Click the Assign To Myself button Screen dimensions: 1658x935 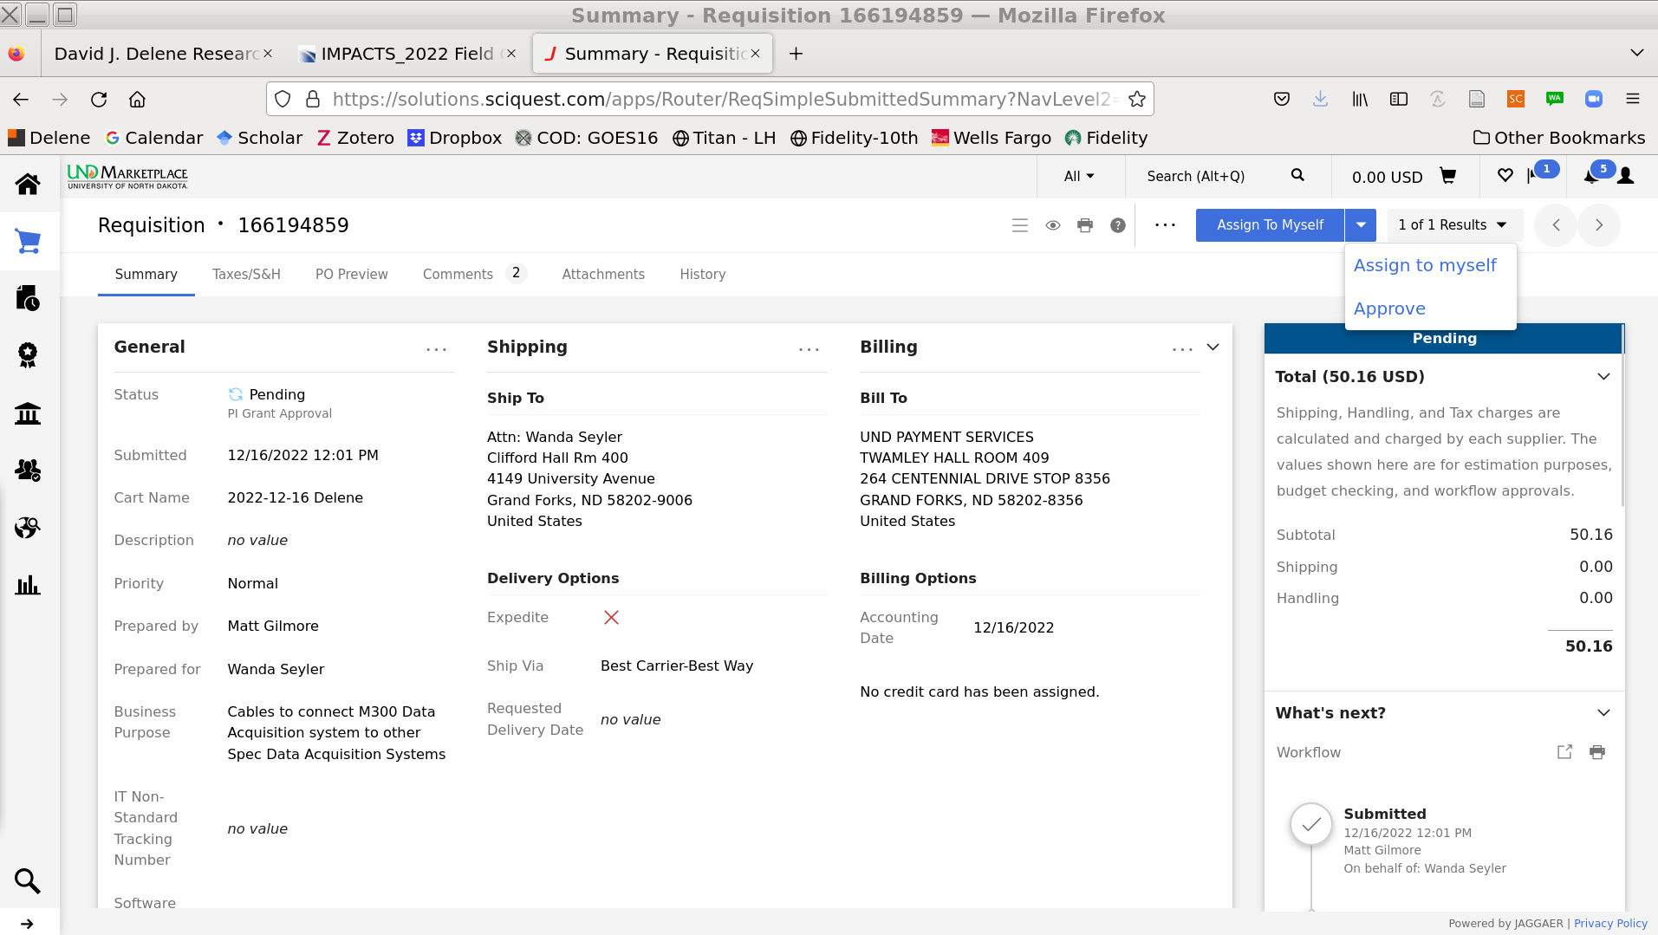[x=1270, y=225]
